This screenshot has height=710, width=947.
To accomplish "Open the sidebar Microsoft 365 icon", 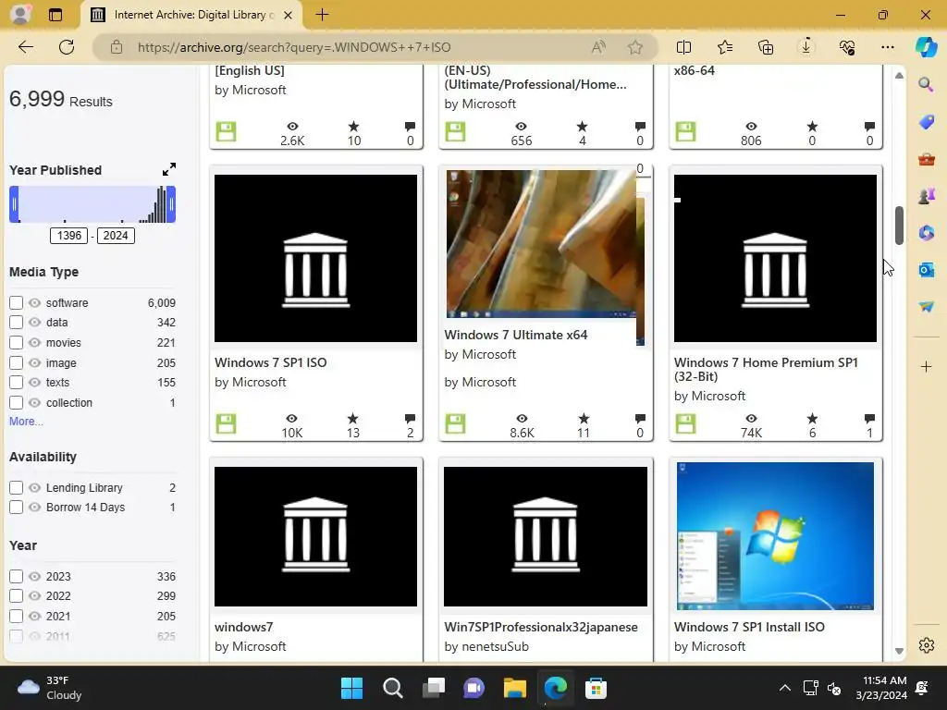I will click(926, 232).
